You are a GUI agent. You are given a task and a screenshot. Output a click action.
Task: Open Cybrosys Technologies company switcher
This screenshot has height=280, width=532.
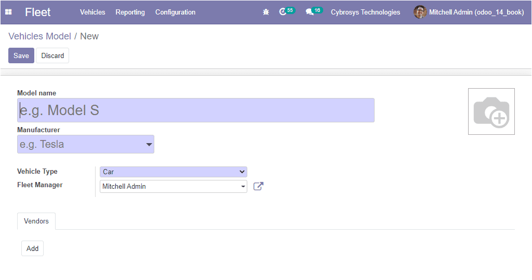click(365, 12)
